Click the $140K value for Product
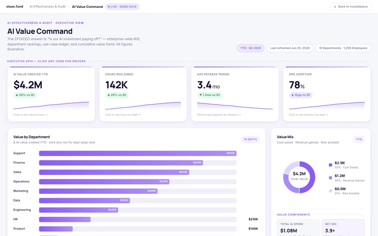 (253, 229)
